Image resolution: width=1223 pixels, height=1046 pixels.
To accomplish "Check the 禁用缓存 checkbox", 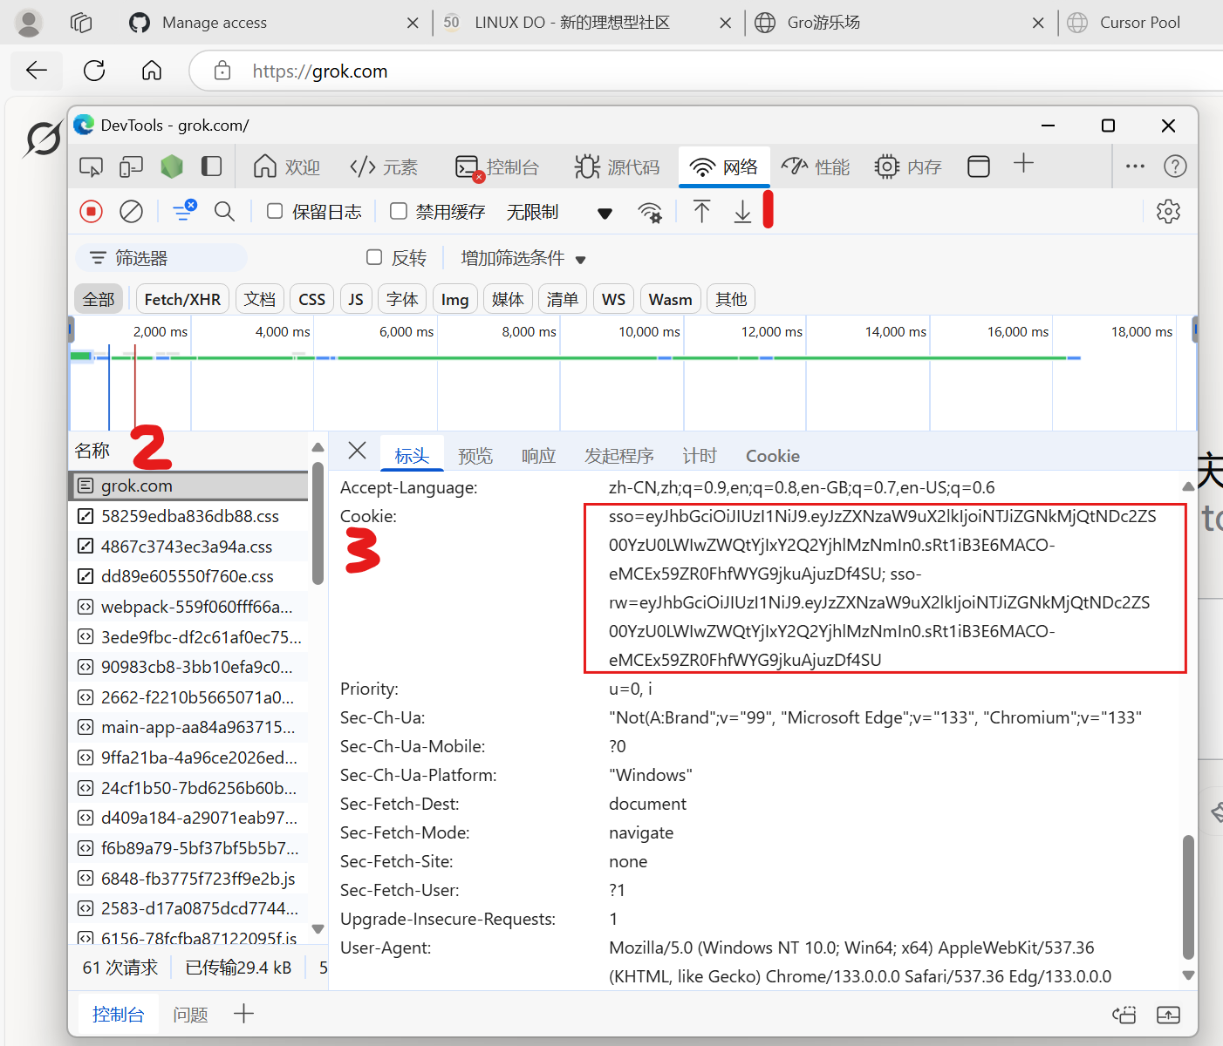I will (x=399, y=211).
